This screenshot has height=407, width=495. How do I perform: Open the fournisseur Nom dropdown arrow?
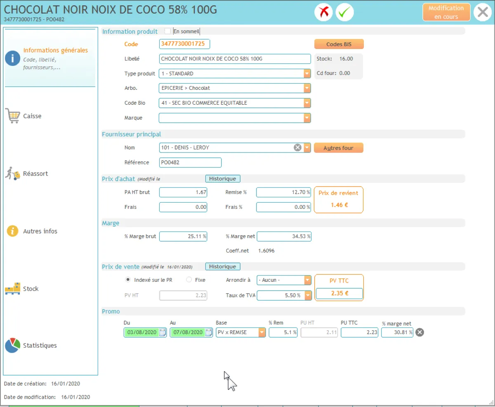(x=307, y=147)
